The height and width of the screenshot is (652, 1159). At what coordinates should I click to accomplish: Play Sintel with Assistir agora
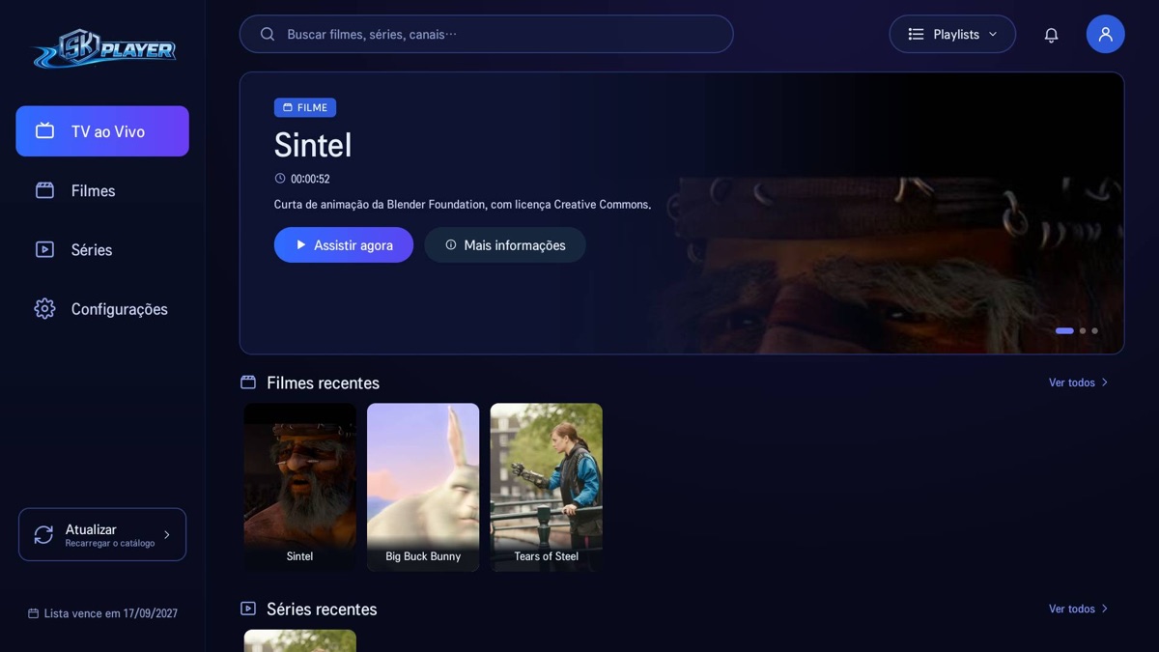point(344,245)
